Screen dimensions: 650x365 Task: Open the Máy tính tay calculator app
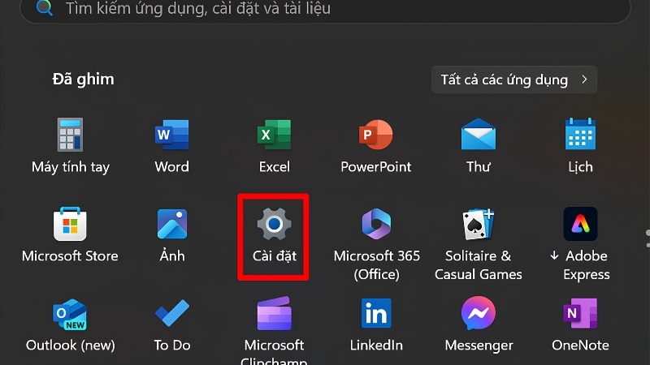(70, 146)
